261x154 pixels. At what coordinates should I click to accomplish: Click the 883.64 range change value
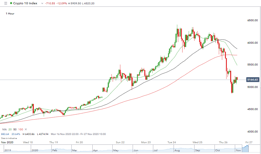pyautogui.click(x=5, y=134)
